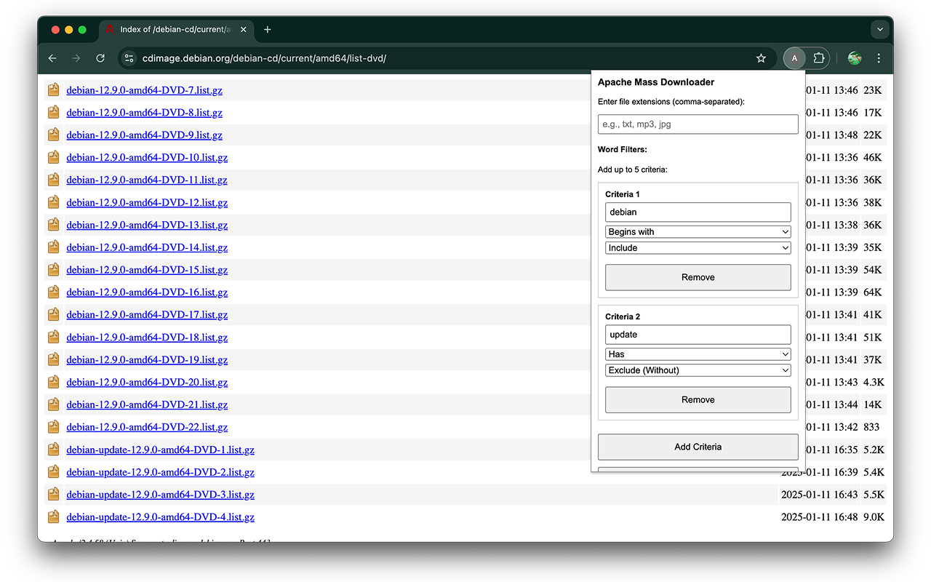Click the file extensions input field
Screen dimensions: 931x582
click(698, 124)
